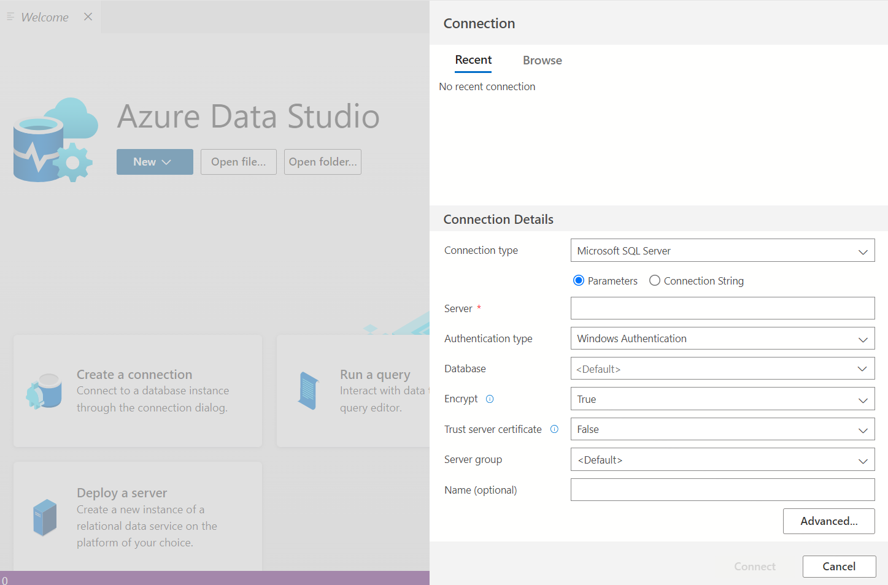Select the Parameters radio button
The width and height of the screenshot is (888, 585).
click(579, 281)
